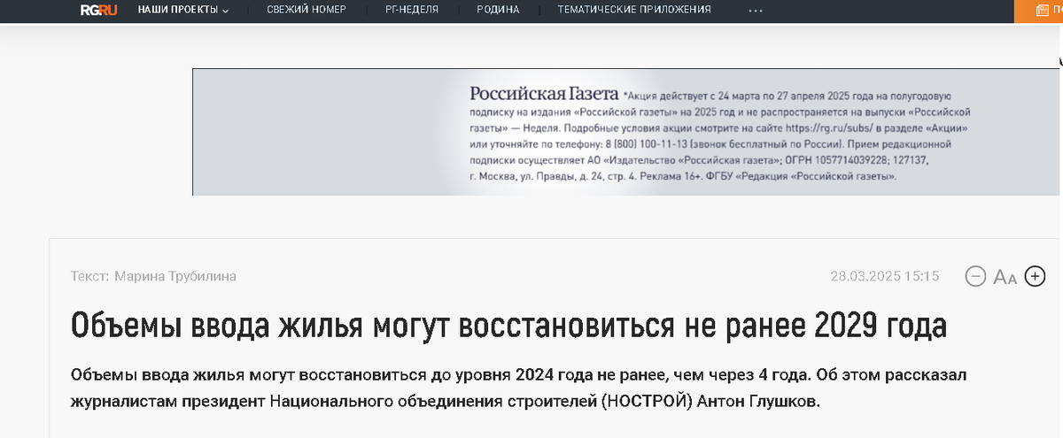Expand the Наши проекты dropdown
The width and height of the screenshot is (1063, 438).
point(182,10)
